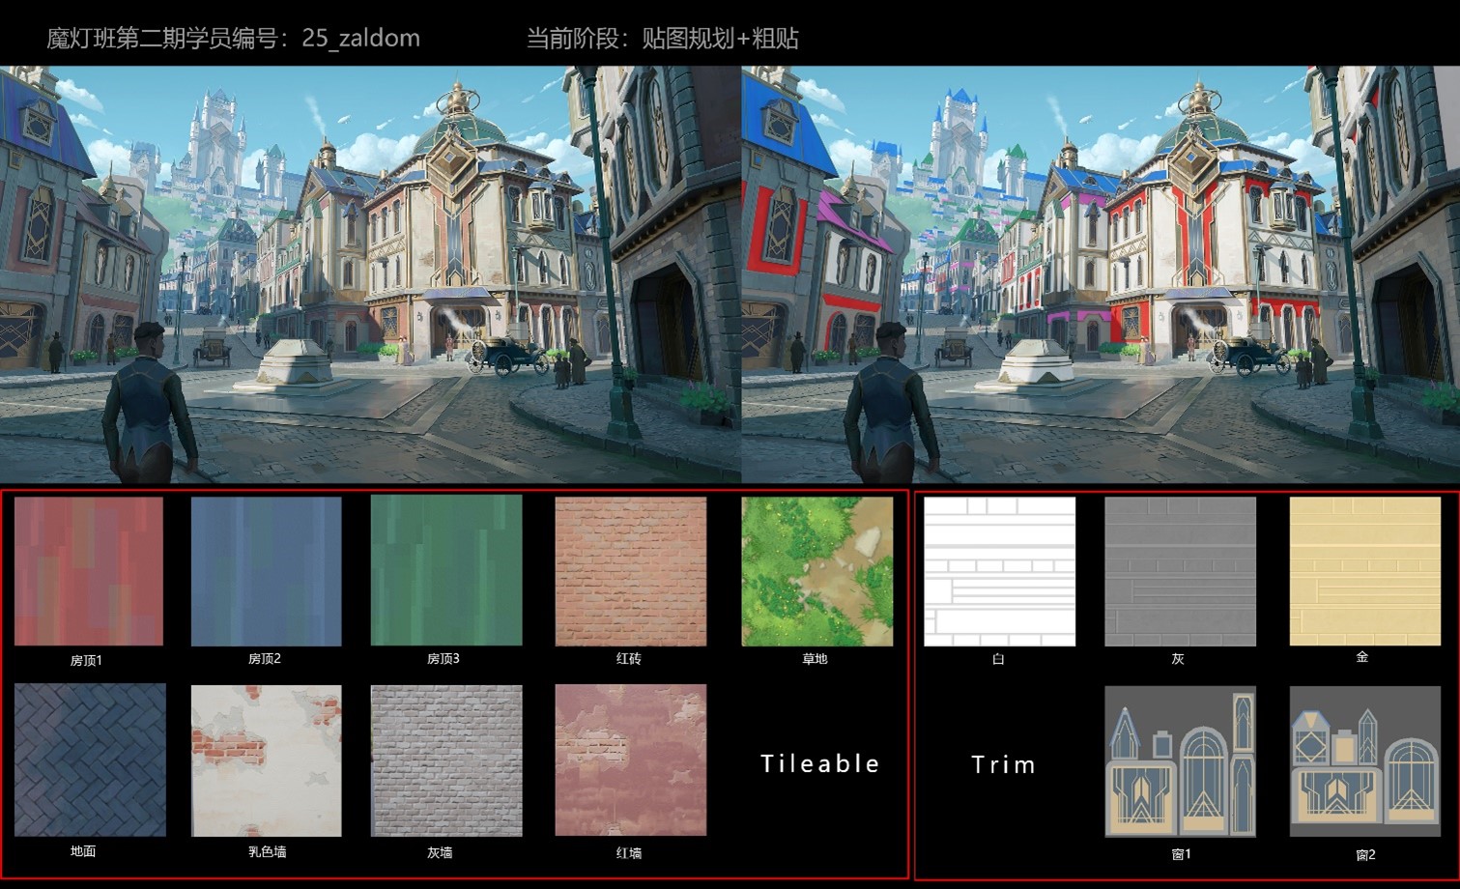1460x889 pixels.
Task: Choose the 房顶3 green roof texture
Action: click(x=446, y=570)
